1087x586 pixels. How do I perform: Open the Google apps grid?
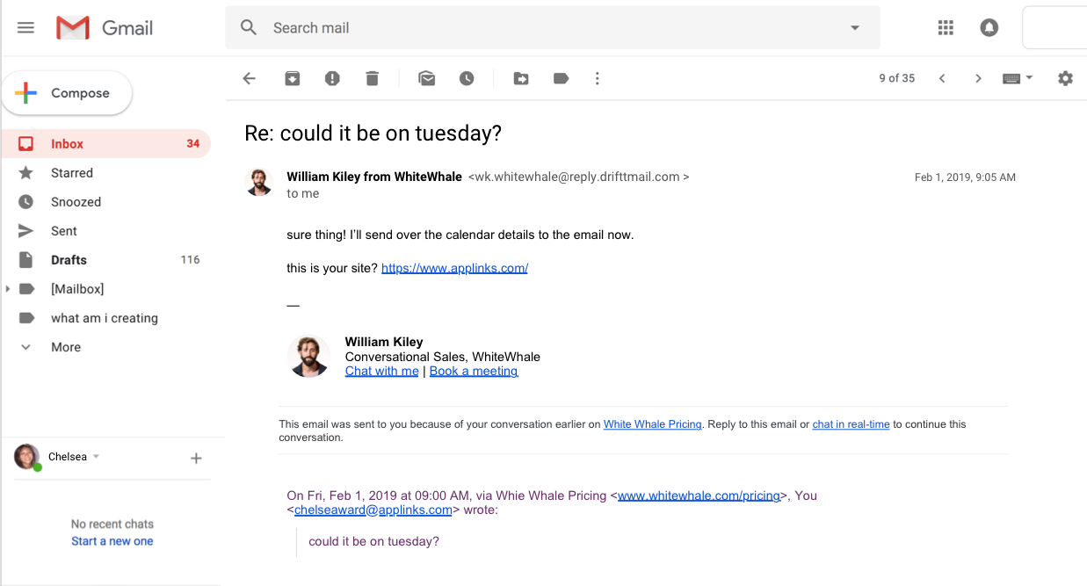coord(946,28)
